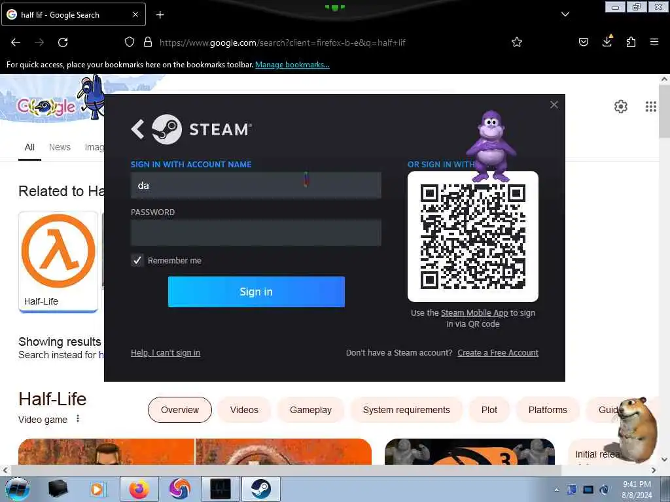Open the Firefox downloads icon
670x502 pixels.
(x=607, y=41)
